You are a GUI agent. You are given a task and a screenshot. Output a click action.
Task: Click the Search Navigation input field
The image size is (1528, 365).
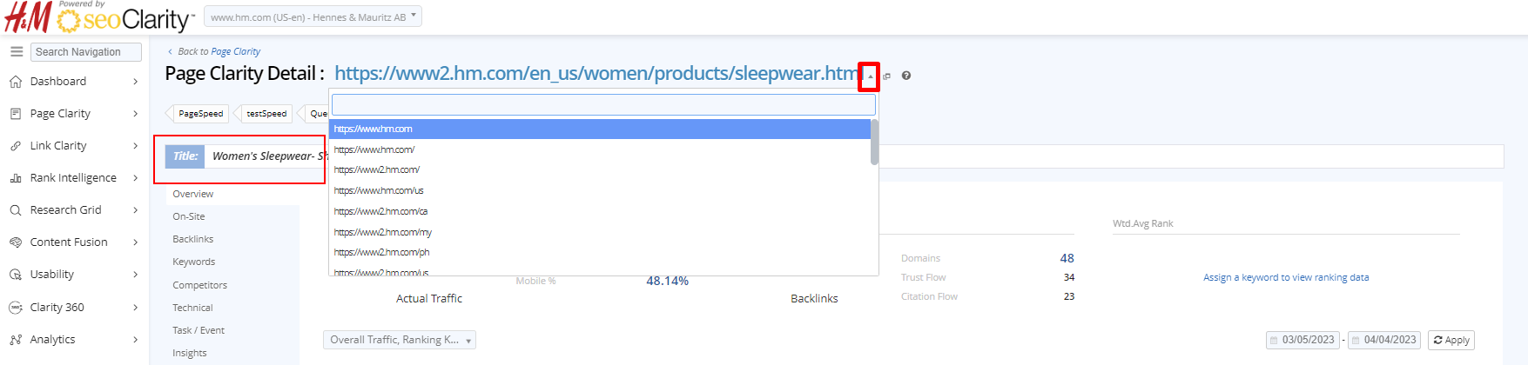(x=85, y=52)
